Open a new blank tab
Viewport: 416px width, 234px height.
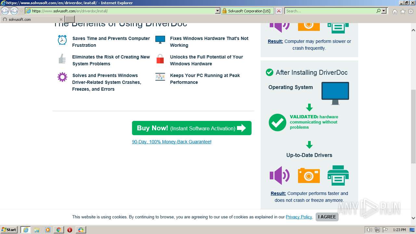tap(70, 19)
